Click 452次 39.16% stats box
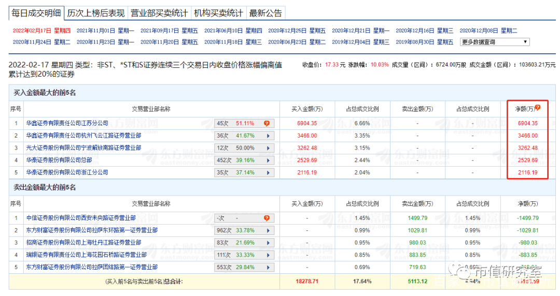Screen dimensions: 560x296 click(244, 160)
